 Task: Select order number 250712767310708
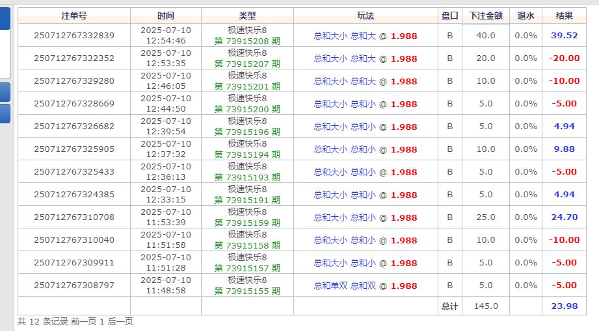point(73,217)
